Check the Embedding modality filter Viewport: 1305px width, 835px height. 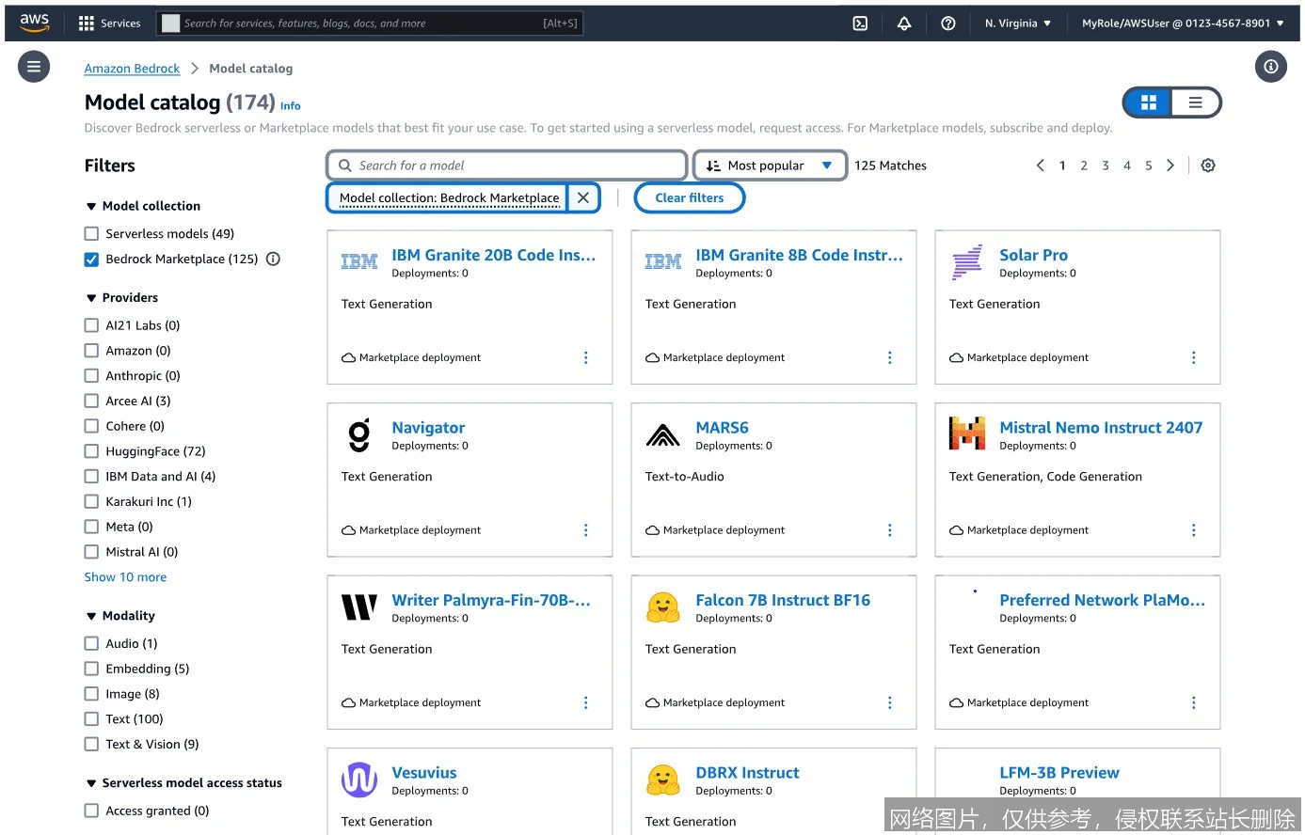(91, 669)
